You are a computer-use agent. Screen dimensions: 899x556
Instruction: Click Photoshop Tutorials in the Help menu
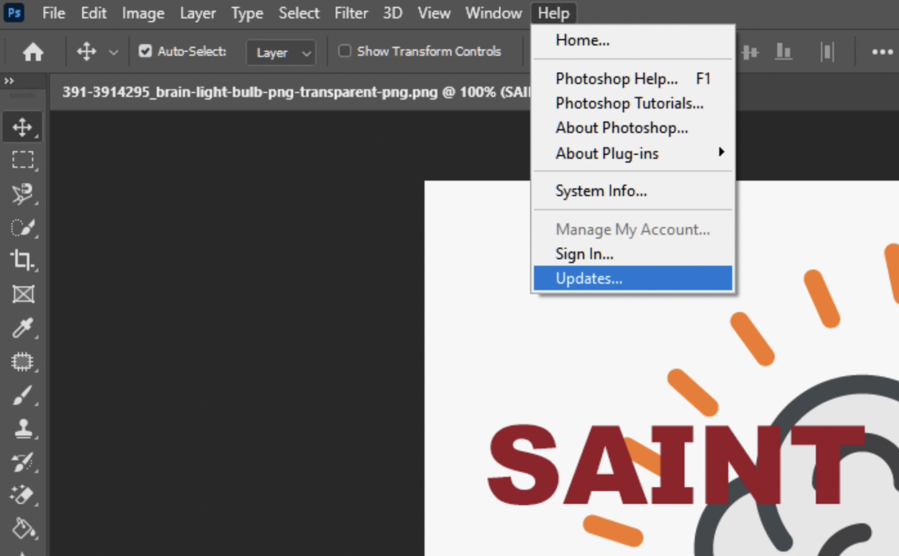(629, 103)
